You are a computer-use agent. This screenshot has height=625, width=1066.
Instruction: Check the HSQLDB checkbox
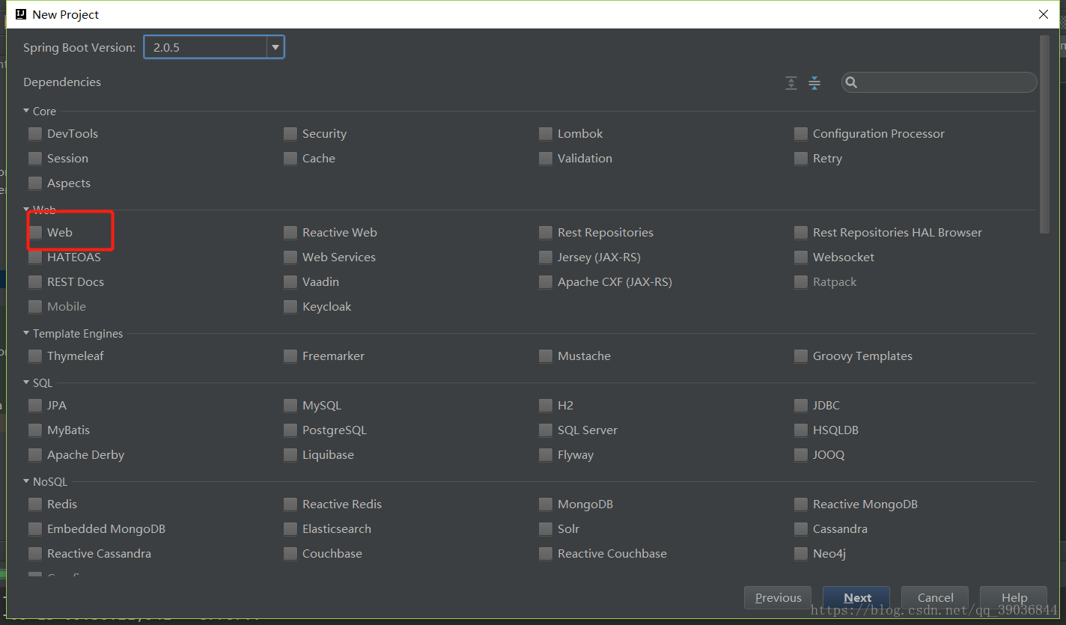[801, 430]
